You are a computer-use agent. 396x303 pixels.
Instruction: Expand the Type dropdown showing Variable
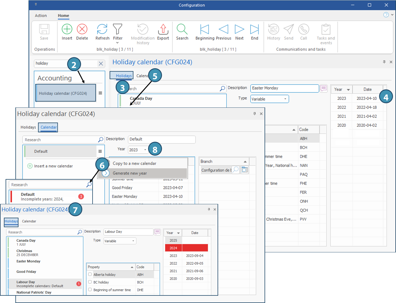285,99
